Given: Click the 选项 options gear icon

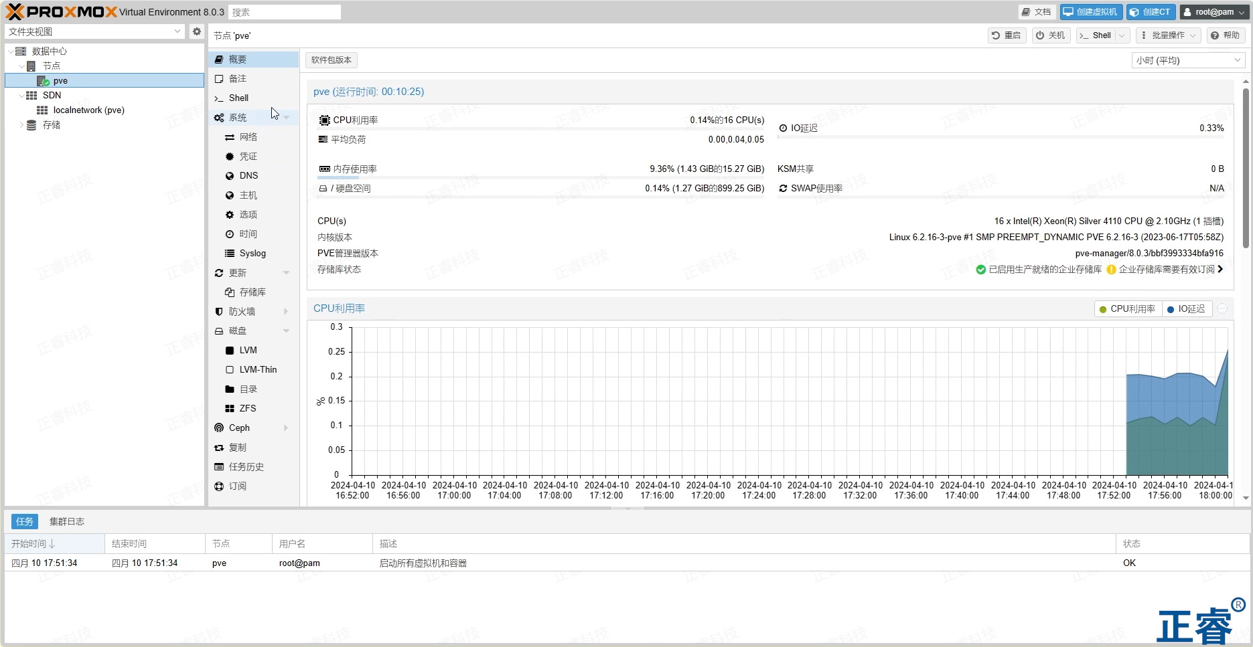Looking at the screenshot, I should pyautogui.click(x=230, y=215).
